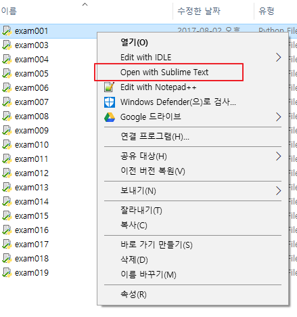Sort by the 이름 column header
This screenshot has height=317, width=297.
9,11
